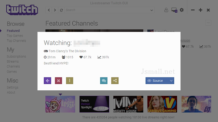Click the people watching live streams status text
Screen dimensions: 218x122
tap(128, 117)
